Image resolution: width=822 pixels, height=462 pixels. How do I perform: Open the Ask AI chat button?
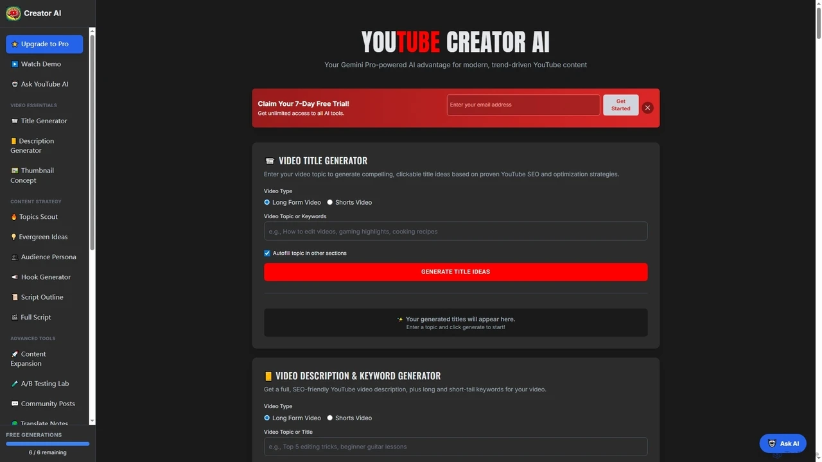[x=783, y=443]
